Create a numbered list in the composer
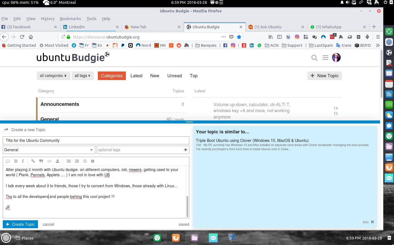The width and height of the screenshot is (394, 245). (77, 161)
